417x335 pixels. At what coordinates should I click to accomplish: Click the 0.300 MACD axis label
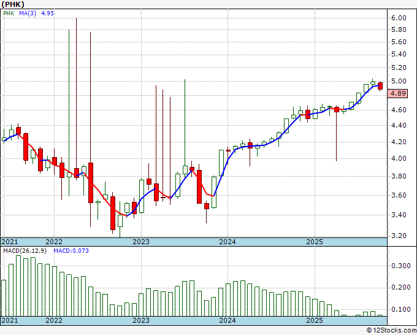tap(401, 266)
